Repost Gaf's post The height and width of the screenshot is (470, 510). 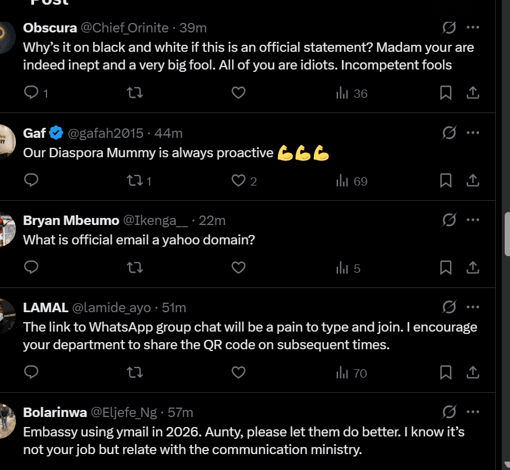point(135,181)
